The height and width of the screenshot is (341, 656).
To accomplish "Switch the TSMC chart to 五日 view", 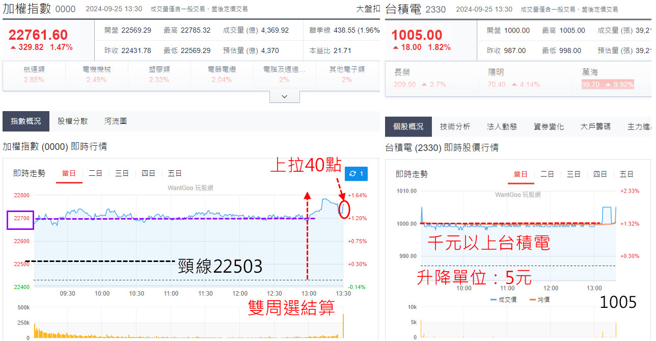I will pos(626,174).
